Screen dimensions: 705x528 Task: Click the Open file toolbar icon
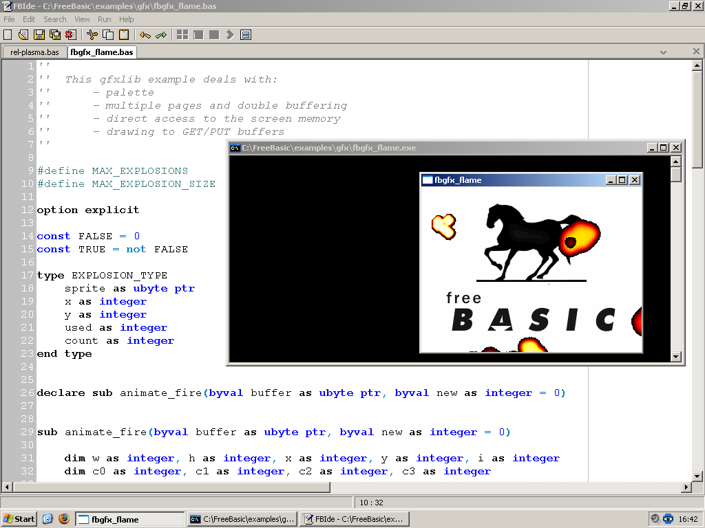pyautogui.click(x=23, y=34)
